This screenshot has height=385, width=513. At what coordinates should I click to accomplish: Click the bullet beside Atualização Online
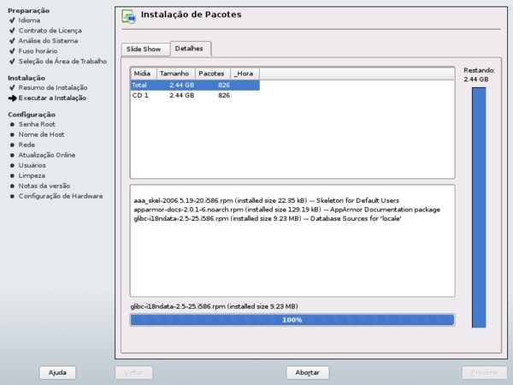[12, 155]
